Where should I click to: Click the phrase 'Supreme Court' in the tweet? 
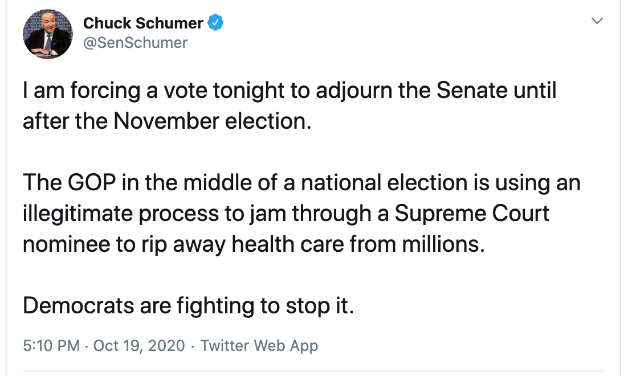[472, 214]
